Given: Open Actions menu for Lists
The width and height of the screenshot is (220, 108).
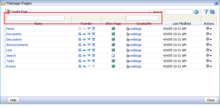Looking at the screenshot, I should 209,50.
